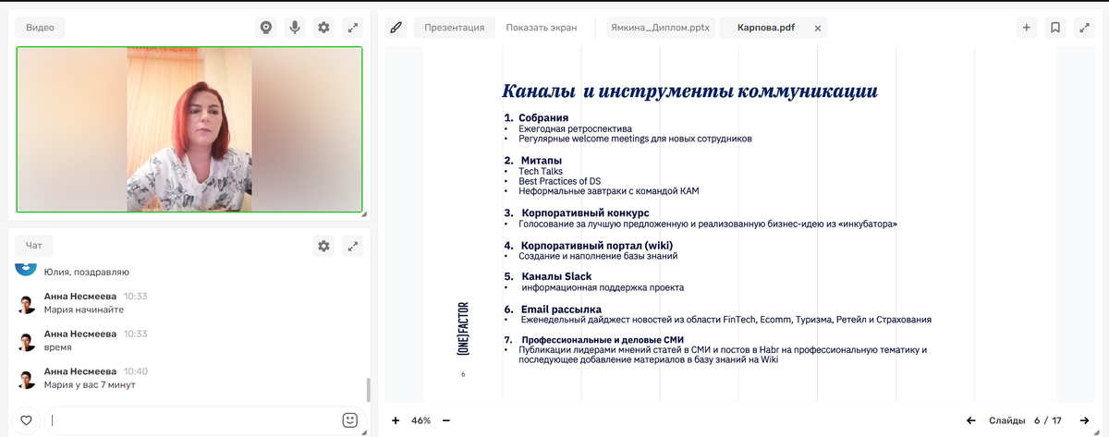Viewport: 1109px width, 437px height.
Task: Click message 'время' in chat
Action: click(57, 346)
